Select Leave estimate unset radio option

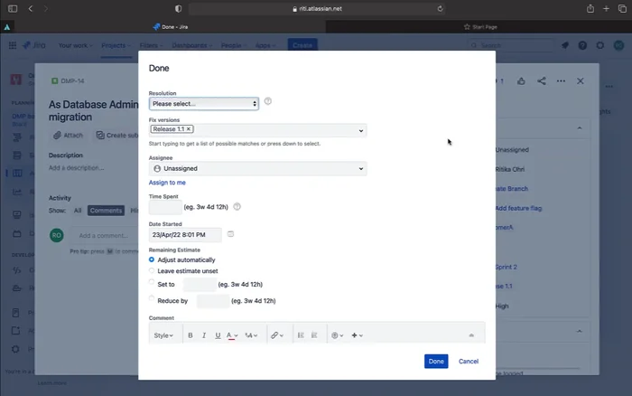point(152,270)
